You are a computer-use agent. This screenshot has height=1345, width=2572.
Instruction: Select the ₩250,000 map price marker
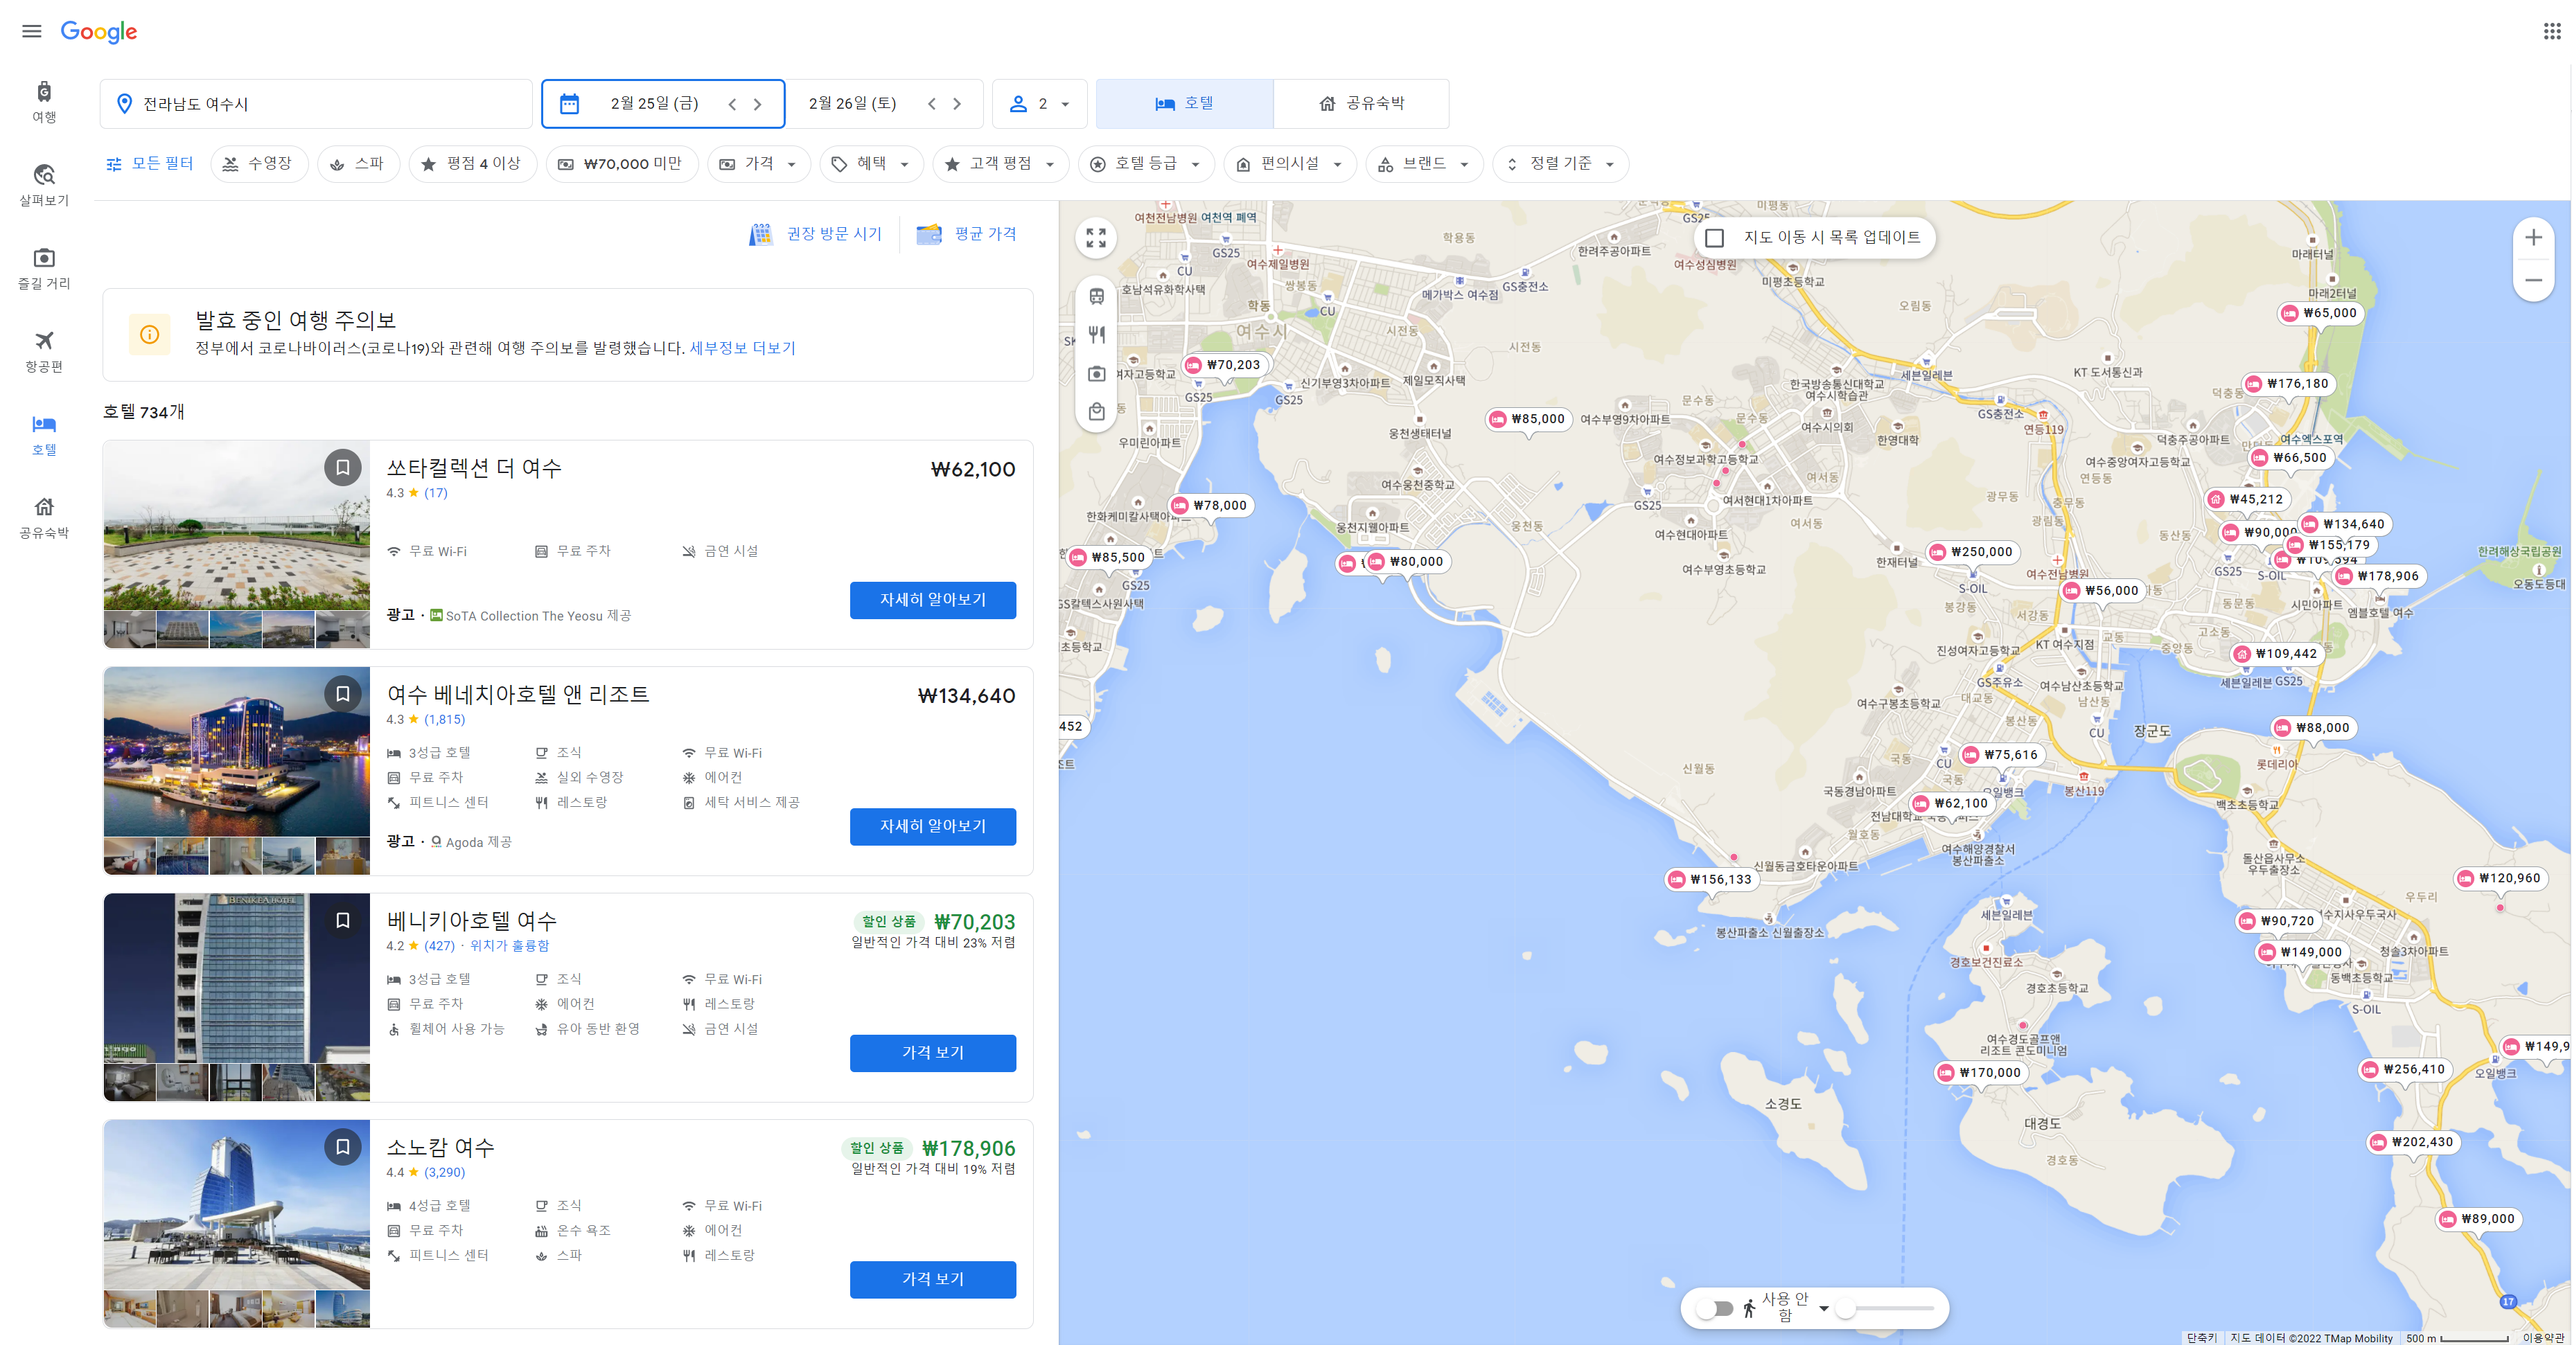point(1973,552)
